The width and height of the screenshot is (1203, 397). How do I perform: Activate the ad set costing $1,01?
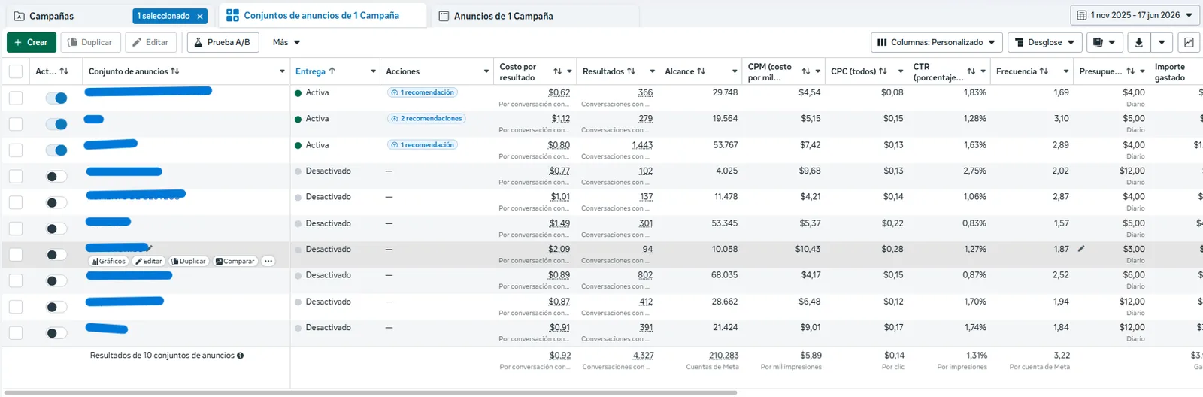pos(56,202)
